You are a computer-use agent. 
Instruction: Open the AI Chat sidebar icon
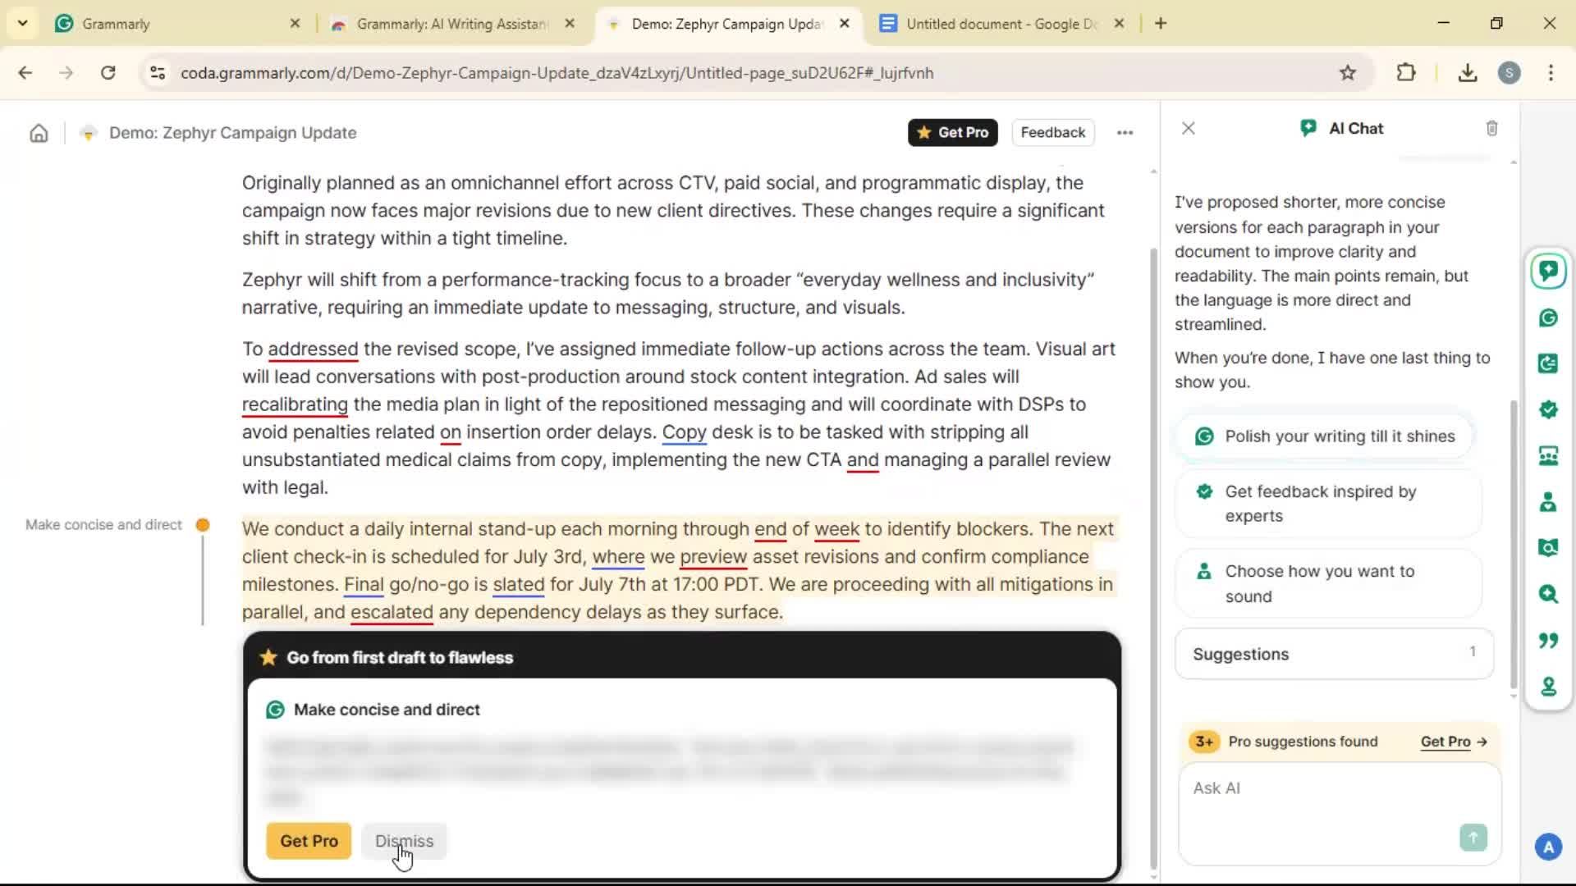[x=1548, y=272]
